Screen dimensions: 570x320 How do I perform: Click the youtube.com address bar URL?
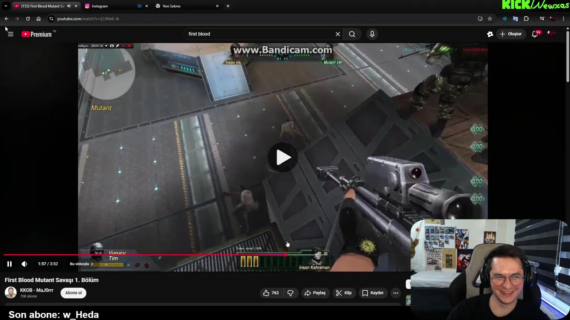coord(88,19)
